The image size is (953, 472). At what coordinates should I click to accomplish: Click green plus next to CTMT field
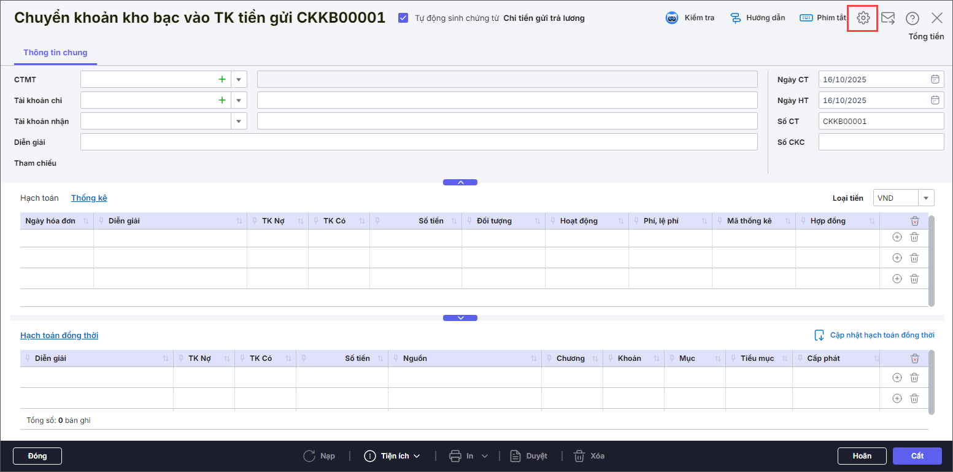pyautogui.click(x=222, y=79)
